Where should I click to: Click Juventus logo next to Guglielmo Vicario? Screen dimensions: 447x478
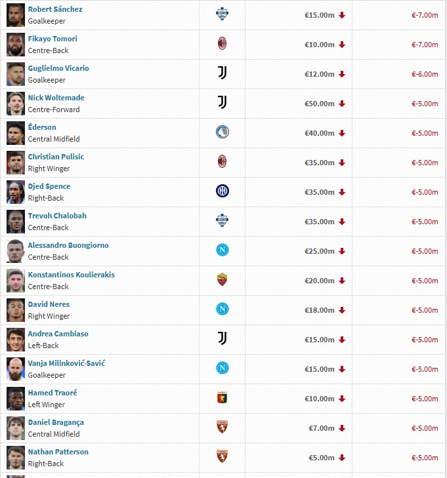tap(222, 73)
